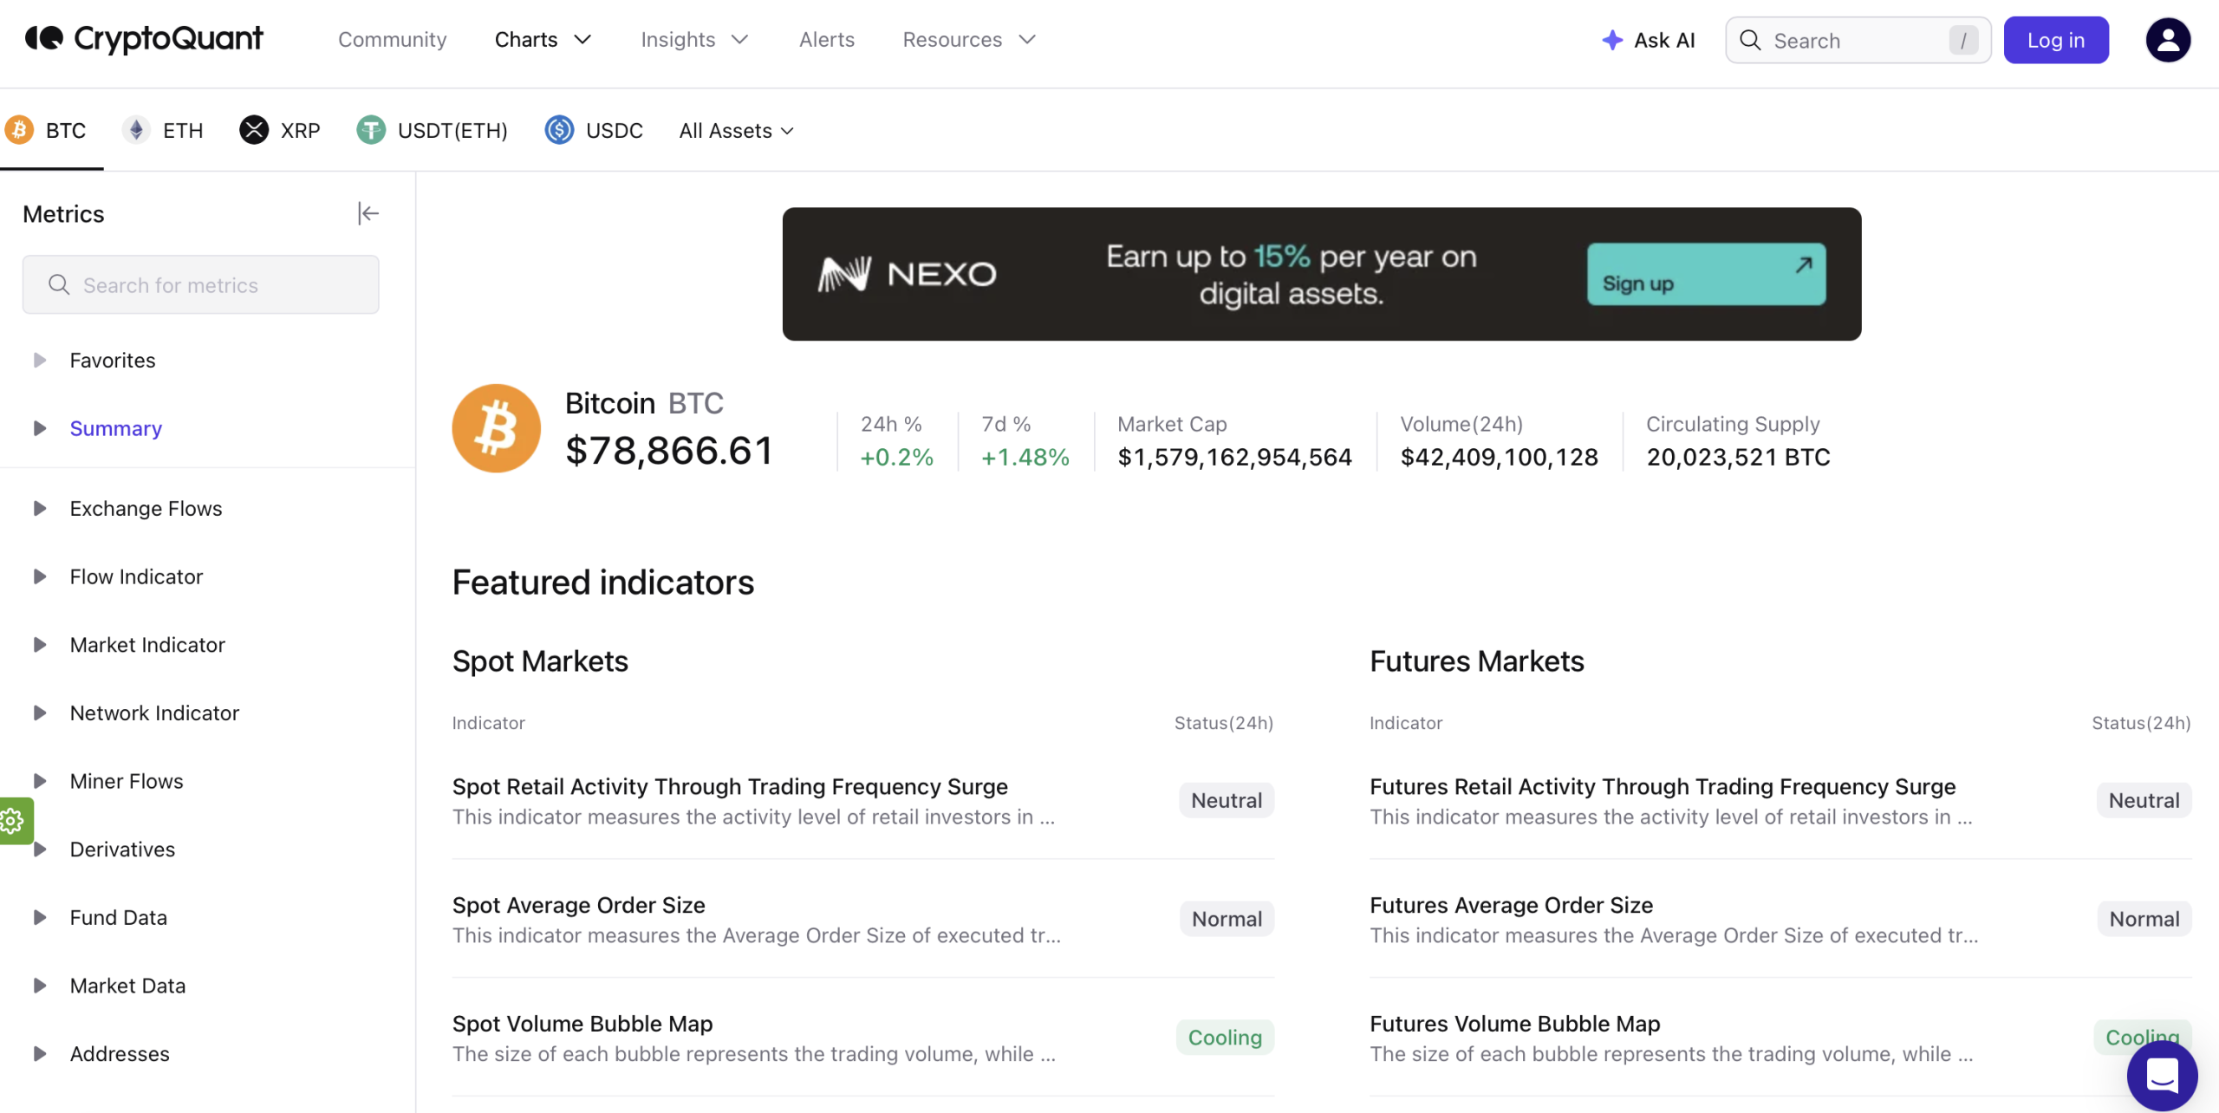The image size is (2219, 1113).
Task: Click the Volume(24h) value $42,409,100,128
Action: tap(1499, 457)
